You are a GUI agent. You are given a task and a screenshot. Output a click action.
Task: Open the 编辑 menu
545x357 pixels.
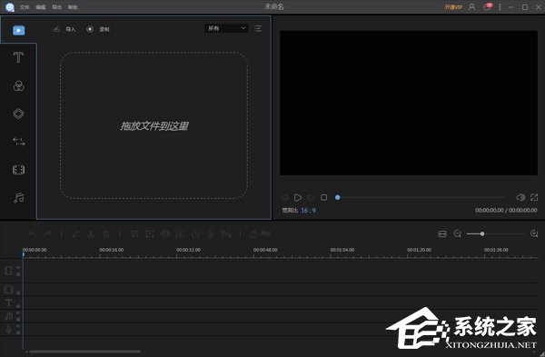click(x=41, y=7)
